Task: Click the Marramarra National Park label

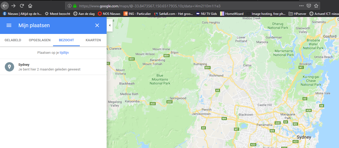Action: [x=284, y=53]
